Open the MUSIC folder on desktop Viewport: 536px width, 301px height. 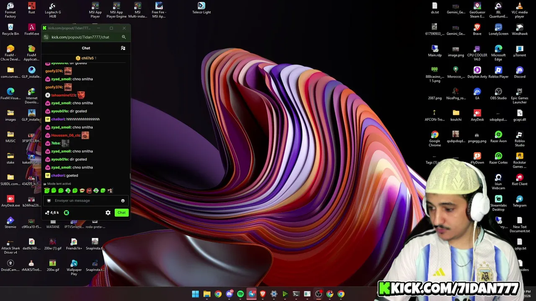click(10, 137)
